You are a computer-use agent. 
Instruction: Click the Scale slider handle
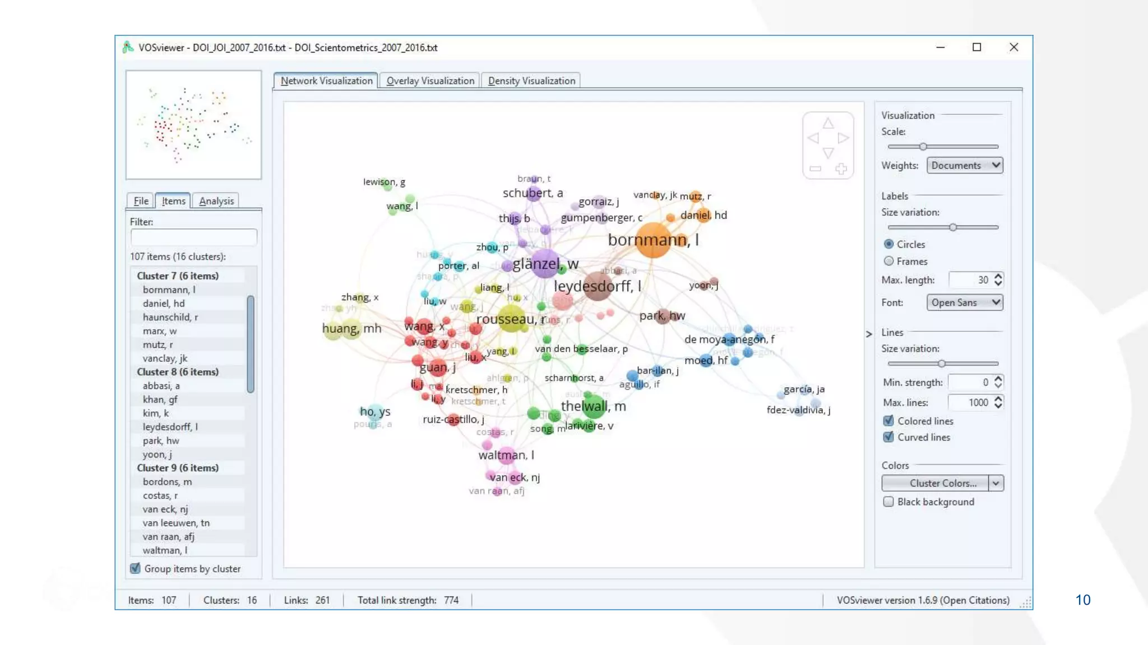tap(923, 147)
